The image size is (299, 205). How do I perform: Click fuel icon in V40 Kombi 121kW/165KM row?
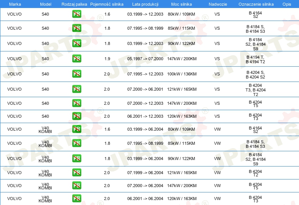(76, 173)
